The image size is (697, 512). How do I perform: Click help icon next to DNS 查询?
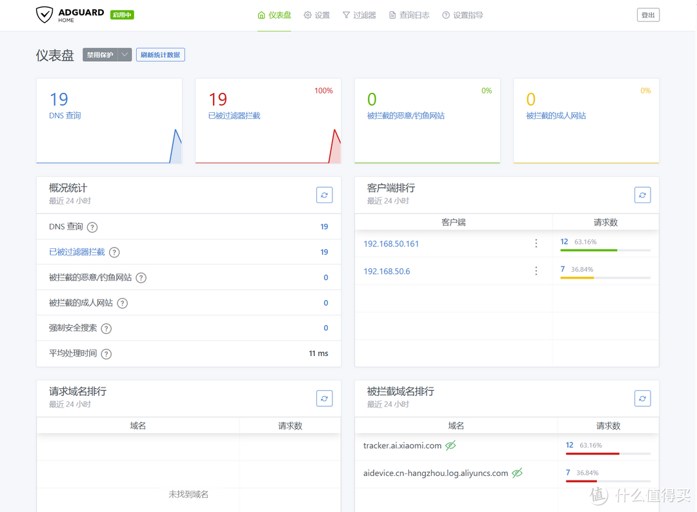92,227
